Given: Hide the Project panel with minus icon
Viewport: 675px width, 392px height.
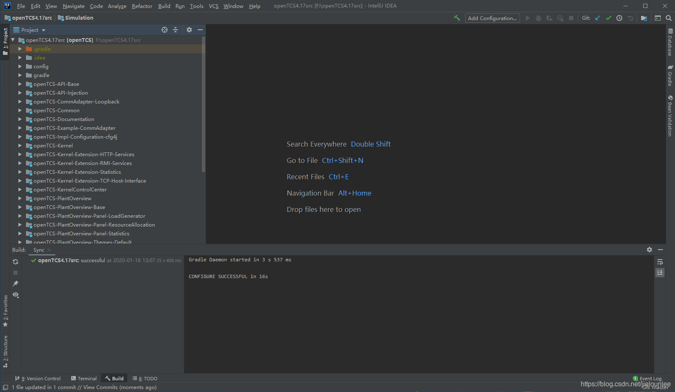Looking at the screenshot, I should point(200,30).
